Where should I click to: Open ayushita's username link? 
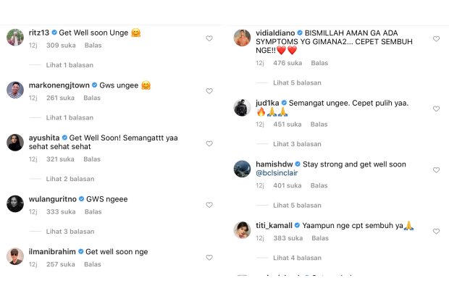point(44,138)
